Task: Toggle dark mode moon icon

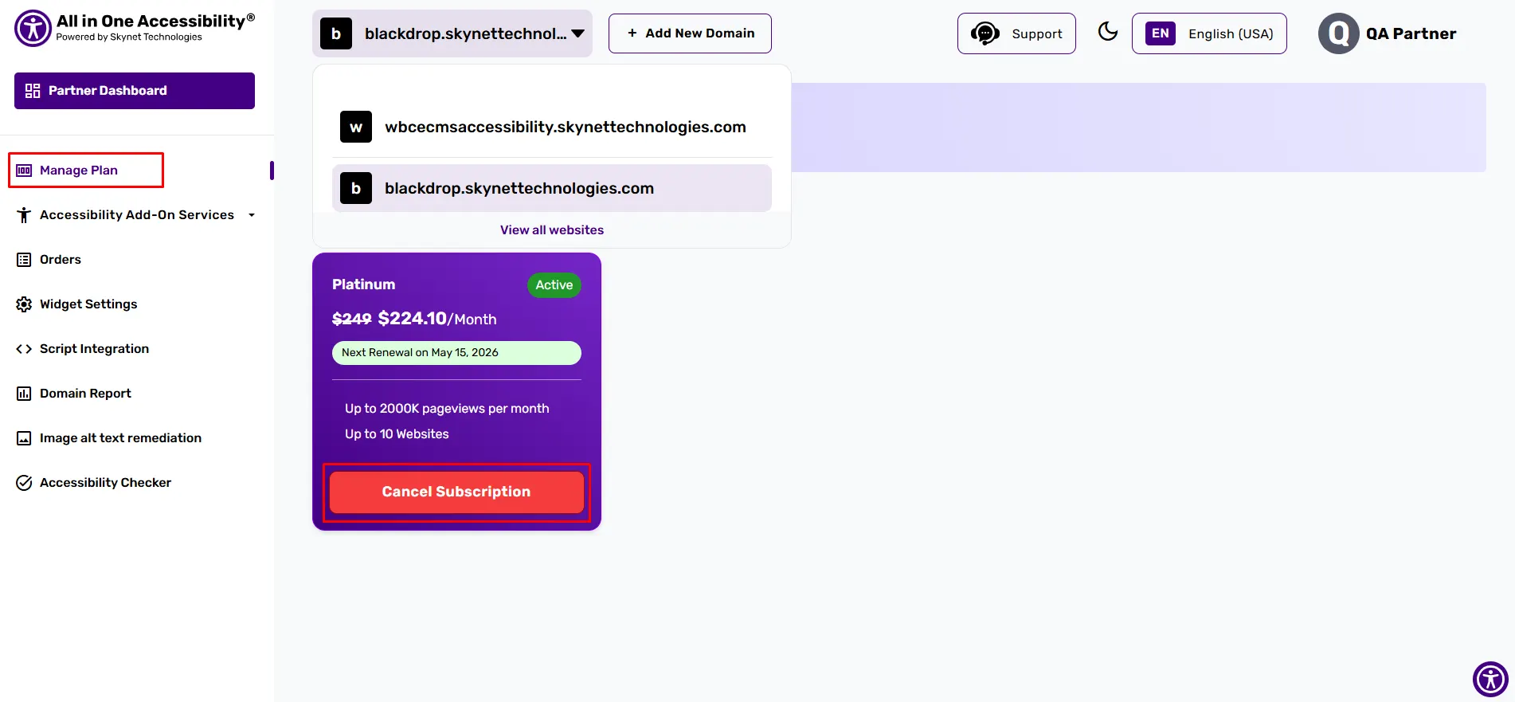Action: click(x=1108, y=32)
